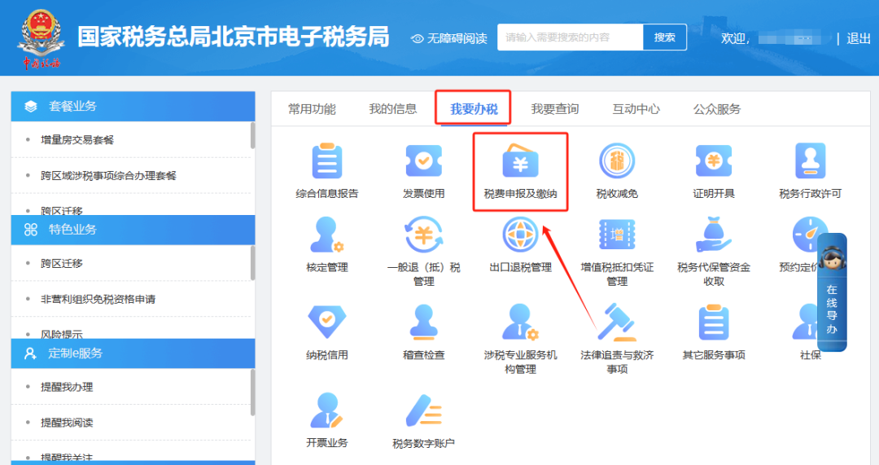Viewport: 879px width, 465px height.
Task: Click the 定制e服务 list scrollbar
Action: coord(252,393)
